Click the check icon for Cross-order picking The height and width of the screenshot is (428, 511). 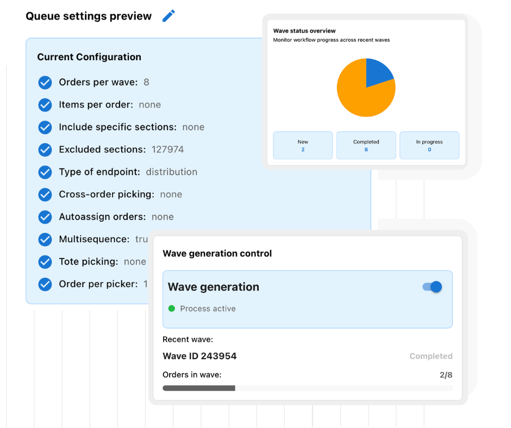tap(45, 194)
